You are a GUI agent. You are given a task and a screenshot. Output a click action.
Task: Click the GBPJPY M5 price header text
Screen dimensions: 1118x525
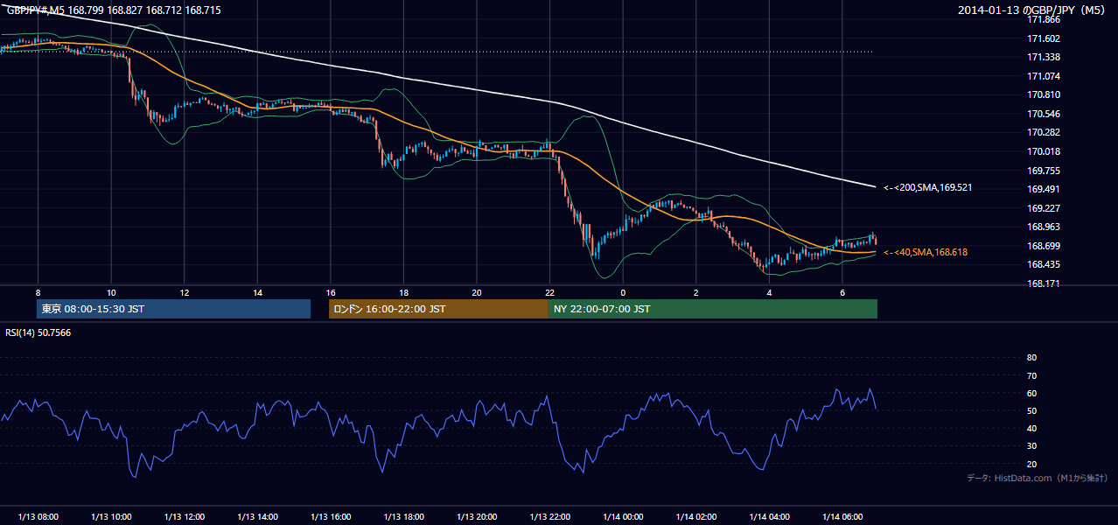(x=114, y=9)
